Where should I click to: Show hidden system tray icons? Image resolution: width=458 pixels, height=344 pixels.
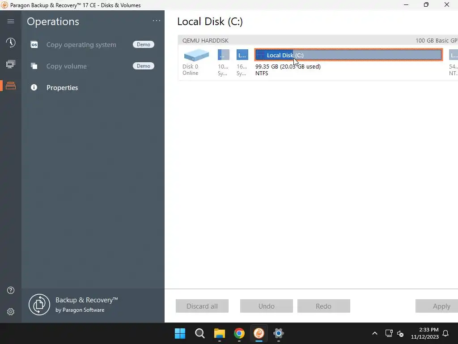pyautogui.click(x=375, y=333)
